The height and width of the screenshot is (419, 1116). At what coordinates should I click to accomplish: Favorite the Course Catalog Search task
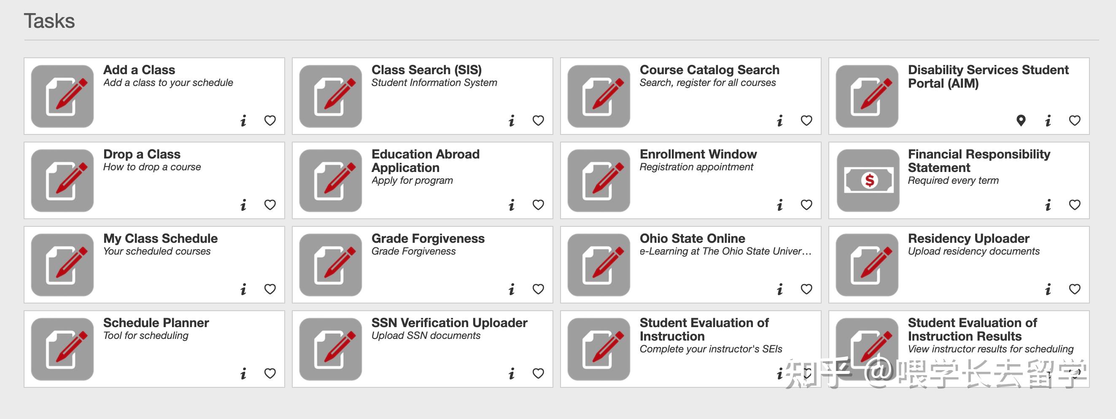(x=806, y=120)
